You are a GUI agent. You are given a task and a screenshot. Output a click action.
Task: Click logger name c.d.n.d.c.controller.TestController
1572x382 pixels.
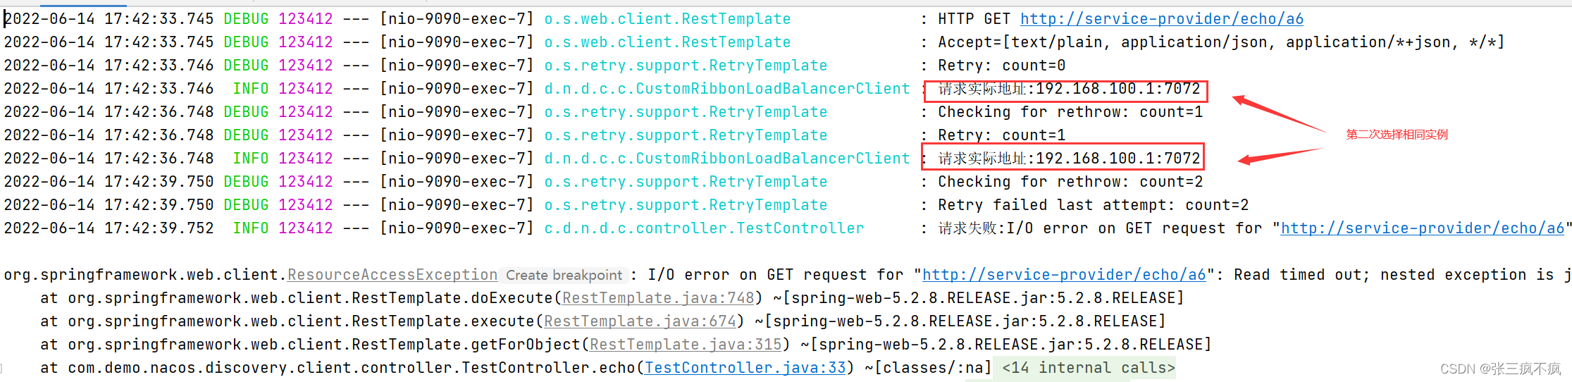click(x=704, y=228)
